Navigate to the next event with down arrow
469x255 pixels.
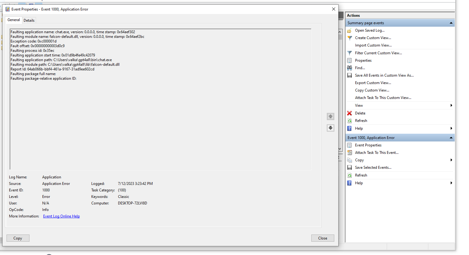330,128
